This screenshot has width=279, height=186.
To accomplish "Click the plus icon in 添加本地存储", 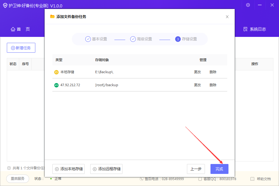I will pyautogui.click(x=57, y=169).
